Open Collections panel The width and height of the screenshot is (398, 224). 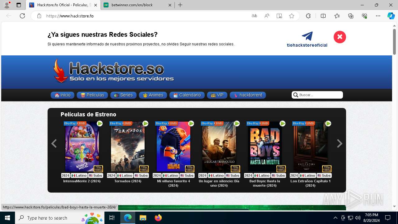pyautogui.click(x=351, y=16)
